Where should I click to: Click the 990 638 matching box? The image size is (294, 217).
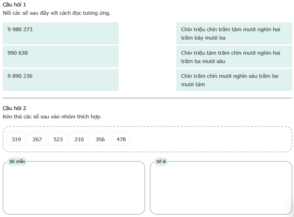(x=60, y=56)
